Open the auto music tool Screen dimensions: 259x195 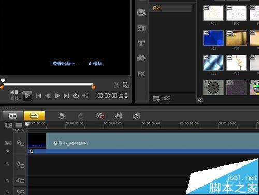[x=137, y=116]
